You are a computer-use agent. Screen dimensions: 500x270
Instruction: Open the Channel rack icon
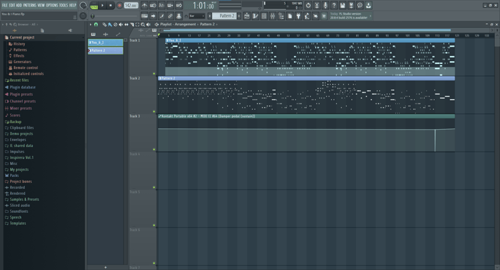point(264,16)
